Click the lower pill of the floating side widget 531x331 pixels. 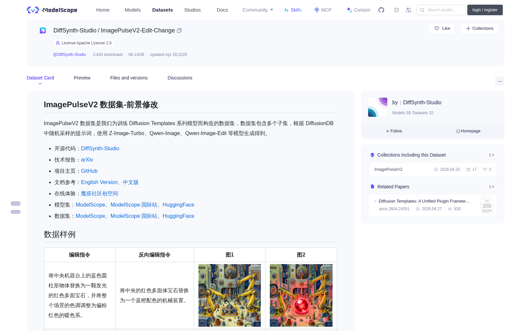coord(16,212)
